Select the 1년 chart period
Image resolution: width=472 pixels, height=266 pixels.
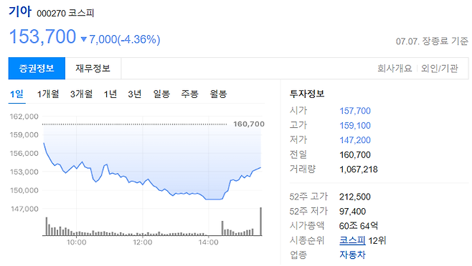point(110,94)
